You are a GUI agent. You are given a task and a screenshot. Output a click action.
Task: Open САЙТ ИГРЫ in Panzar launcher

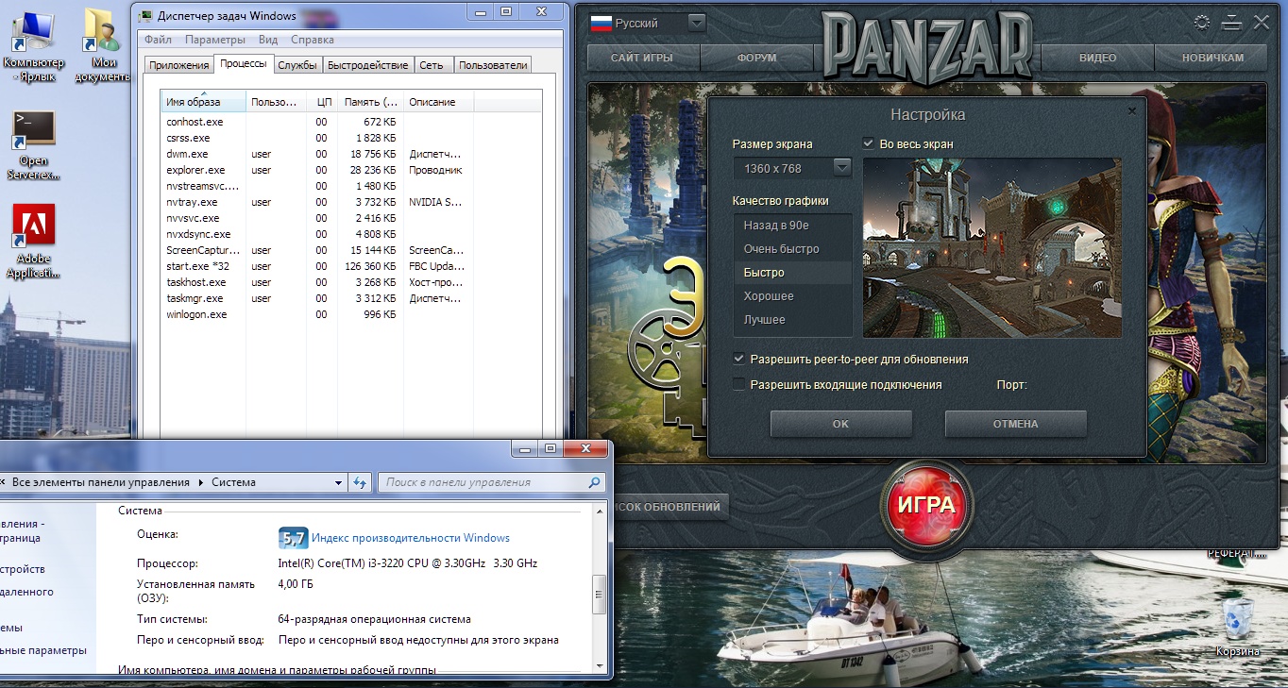pos(642,58)
